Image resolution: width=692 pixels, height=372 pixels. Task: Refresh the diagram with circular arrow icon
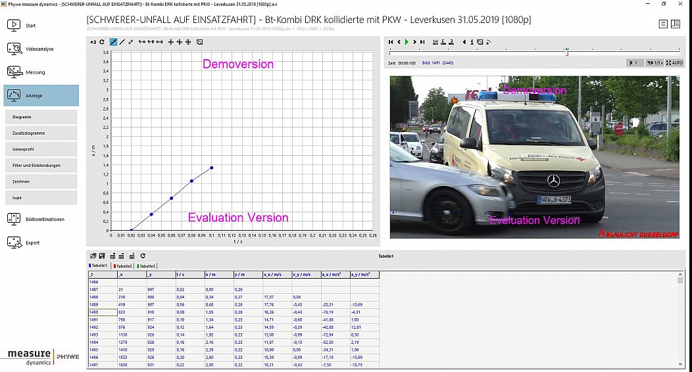102,42
